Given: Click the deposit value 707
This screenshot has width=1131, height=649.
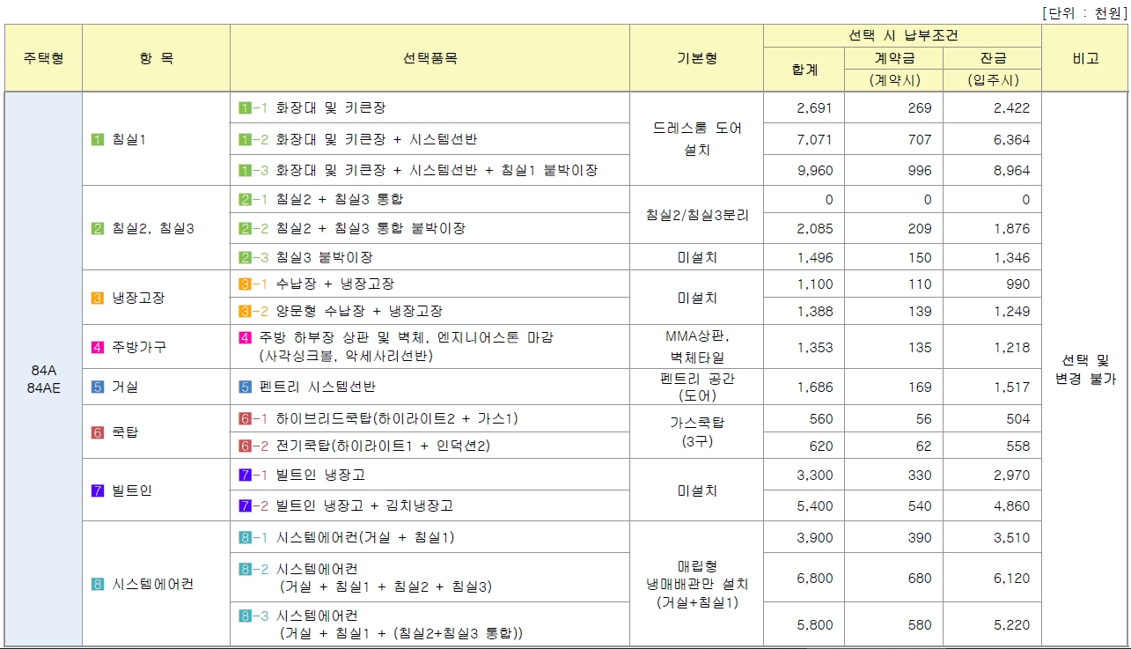Looking at the screenshot, I should tap(920, 139).
